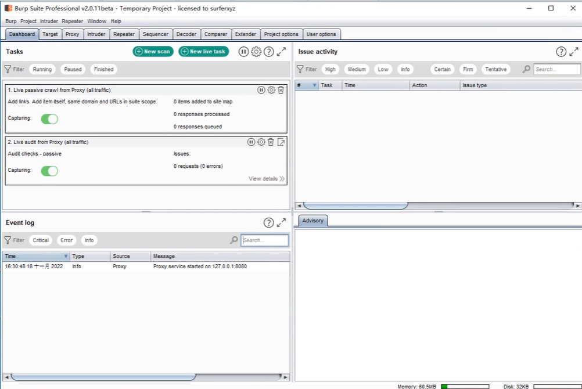Image resolution: width=582 pixels, height=389 pixels.
Task: Toggle the Certain confidence filter
Action: pos(443,69)
